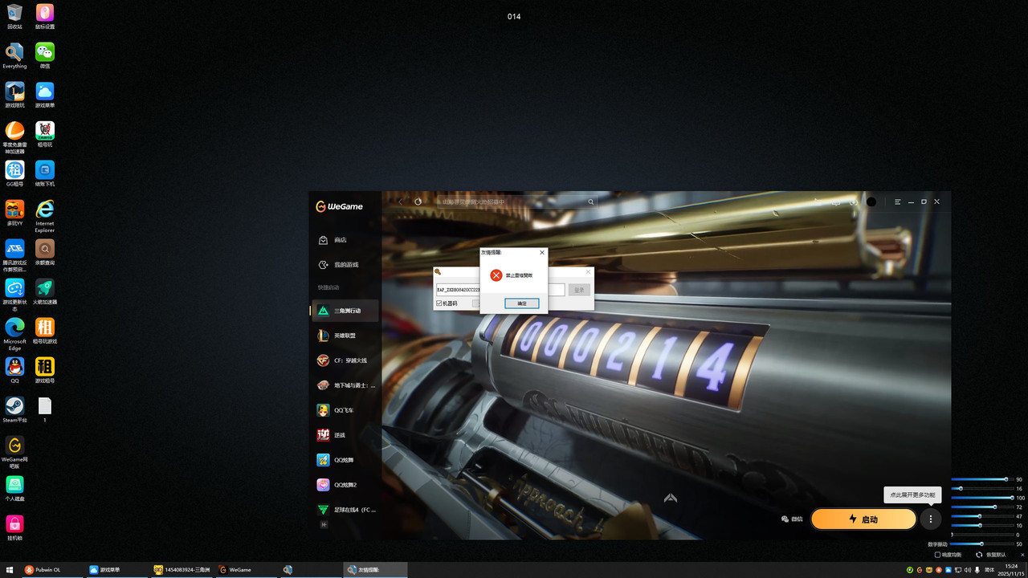Viewport: 1028px width, 578px height.
Task: Click the 确定 button in error dialog
Action: 522,303
